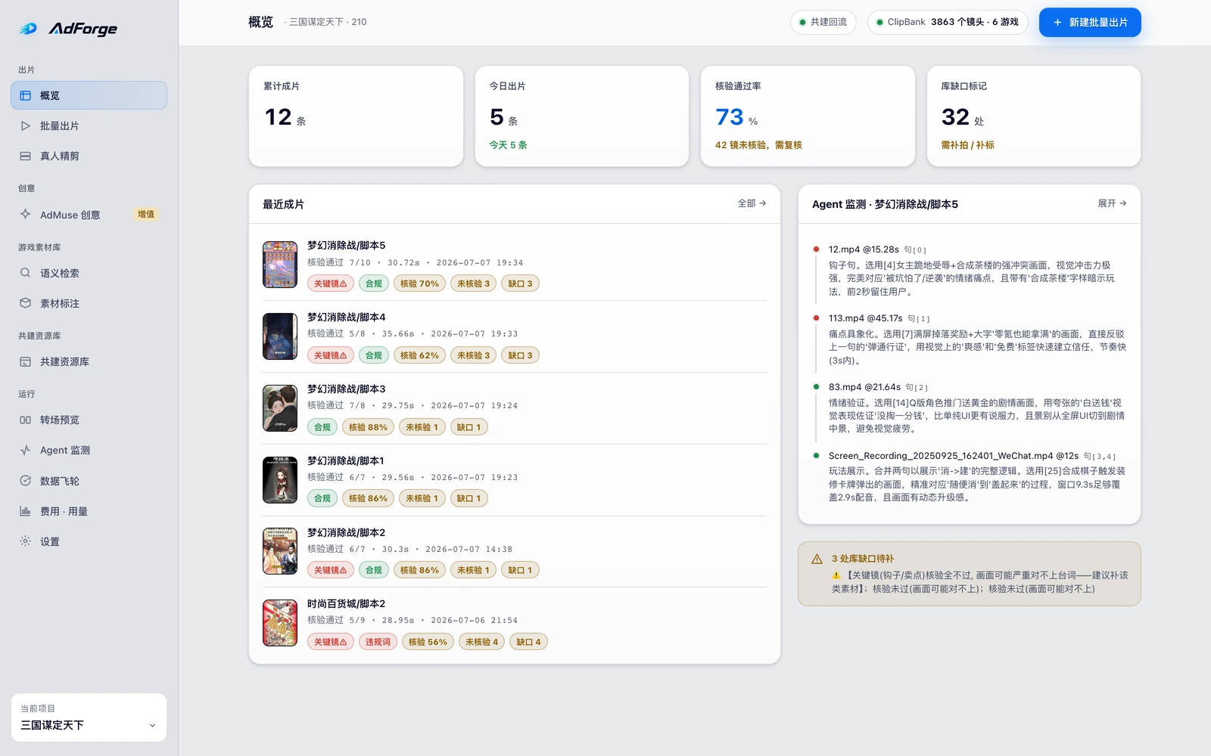1211x756 pixels.
Task: Open the 当前项目 project dropdown
Action: click(89, 717)
